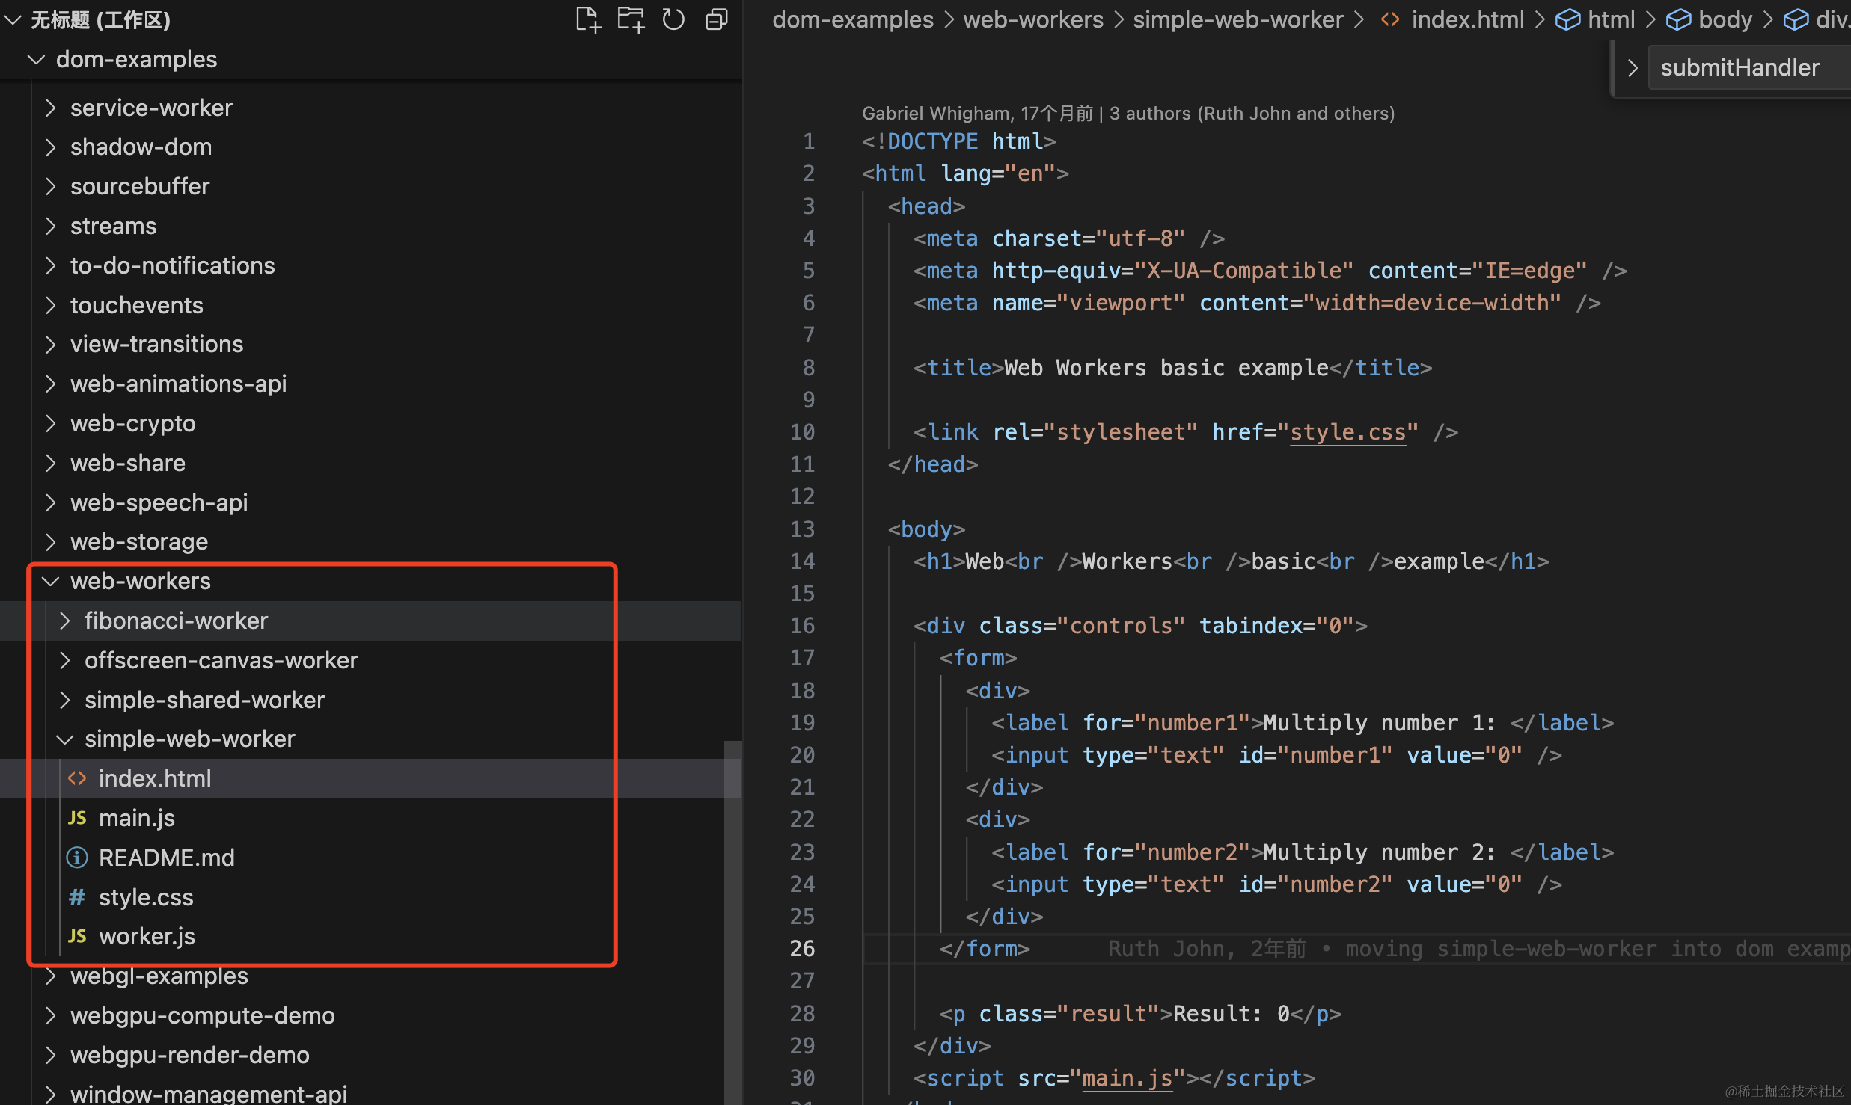Click the New Folder icon in explorer header

coord(631,20)
